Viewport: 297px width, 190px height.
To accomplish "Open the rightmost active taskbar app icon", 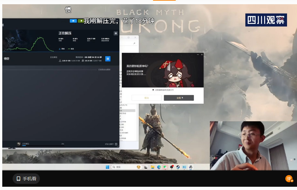I will tap(191, 167).
